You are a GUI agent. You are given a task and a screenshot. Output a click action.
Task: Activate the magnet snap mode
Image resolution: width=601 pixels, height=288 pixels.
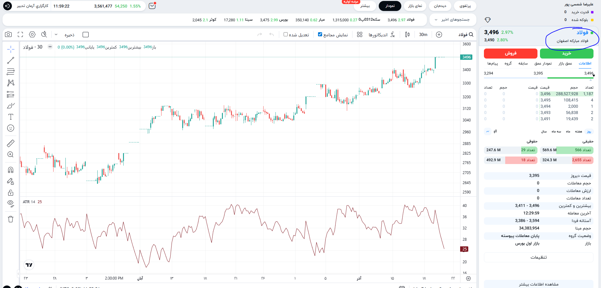tap(11, 170)
